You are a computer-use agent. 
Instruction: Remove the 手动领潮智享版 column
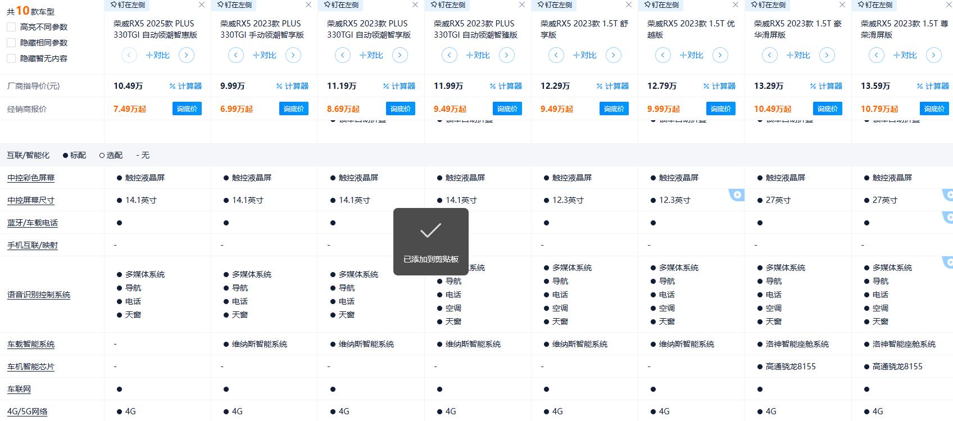[308, 4]
